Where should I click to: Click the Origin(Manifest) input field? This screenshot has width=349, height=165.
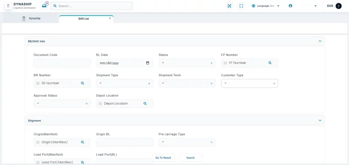click(x=62, y=142)
